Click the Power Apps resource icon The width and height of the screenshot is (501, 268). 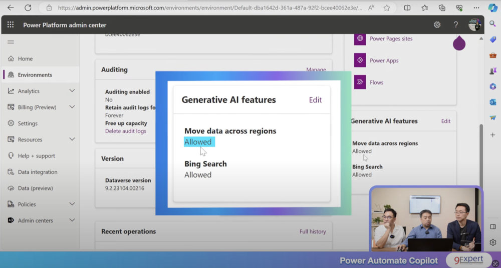click(360, 60)
